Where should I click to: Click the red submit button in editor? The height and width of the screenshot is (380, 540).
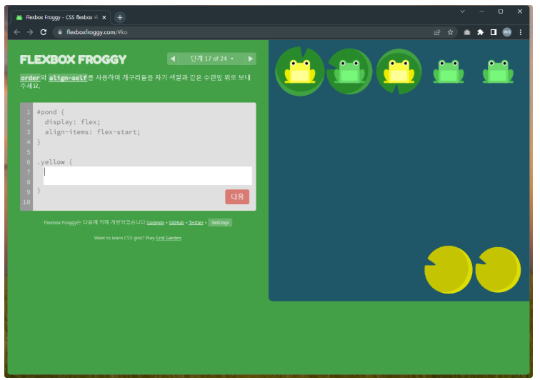(237, 196)
